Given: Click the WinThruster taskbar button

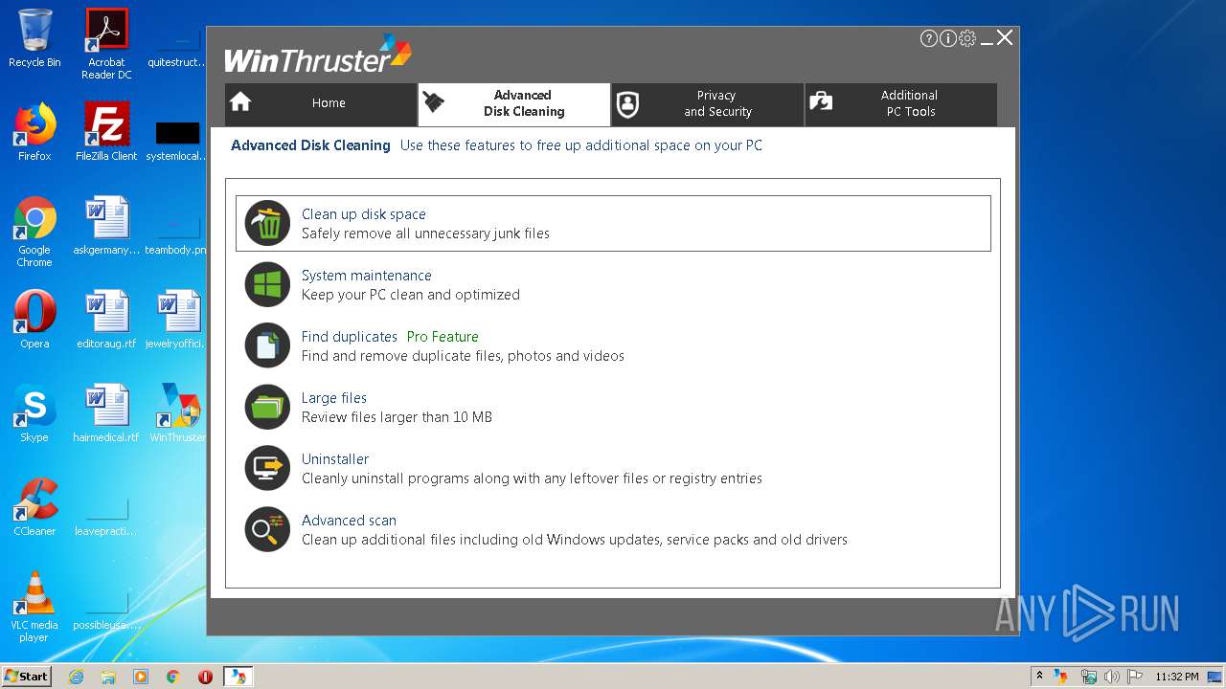Looking at the screenshot, I should 238,677.
